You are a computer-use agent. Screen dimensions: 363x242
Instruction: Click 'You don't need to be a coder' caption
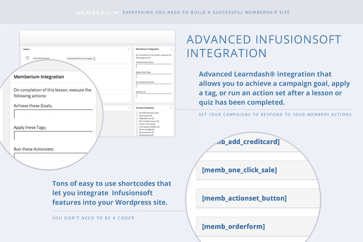point(93,218)
